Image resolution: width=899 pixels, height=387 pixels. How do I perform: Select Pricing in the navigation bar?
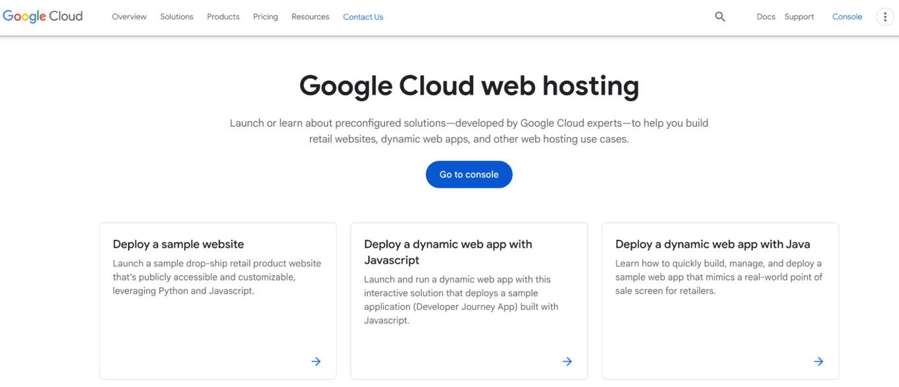tap(265, 16)
